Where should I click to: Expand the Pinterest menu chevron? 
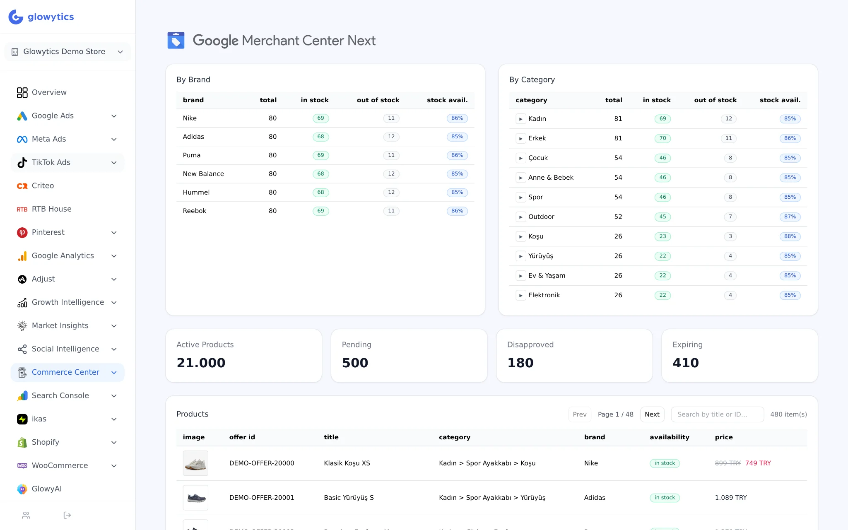[x=114, y=232]
